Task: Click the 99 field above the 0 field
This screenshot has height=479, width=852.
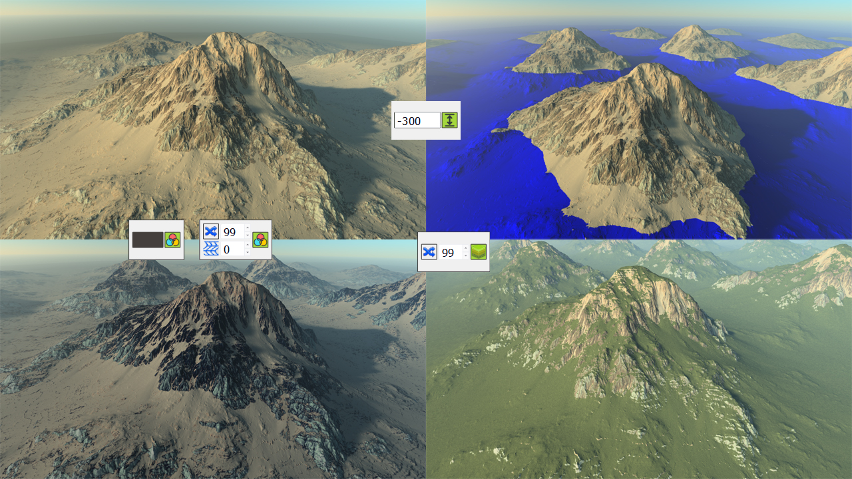Action: coord(232,232)
